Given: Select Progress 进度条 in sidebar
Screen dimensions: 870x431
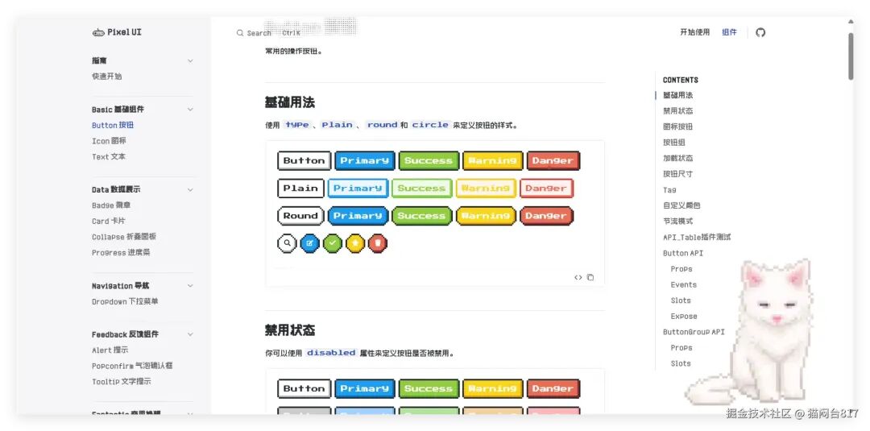Looking at the screenshot, I should click(121, 252).
